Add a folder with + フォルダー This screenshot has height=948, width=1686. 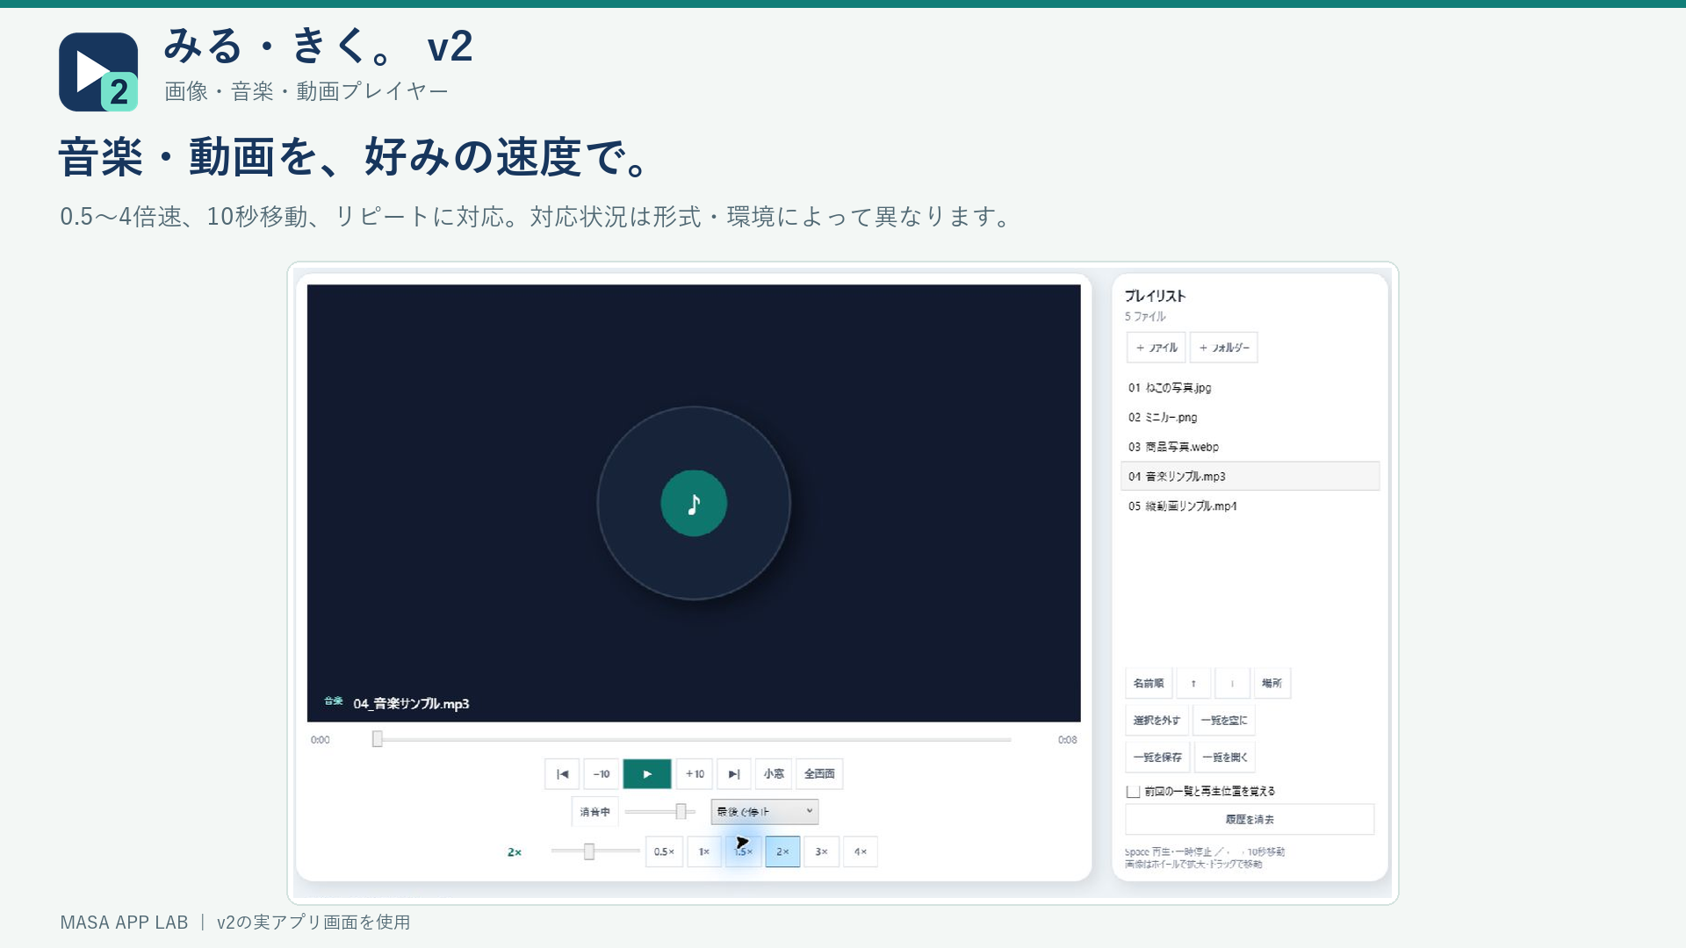[1224, 348]
